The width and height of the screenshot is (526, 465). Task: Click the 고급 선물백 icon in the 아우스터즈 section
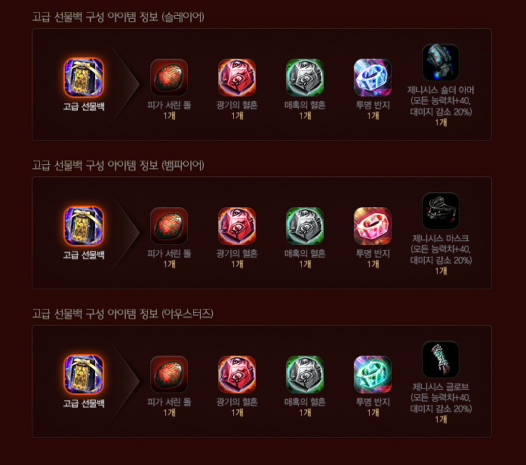[x=84, y=375]
